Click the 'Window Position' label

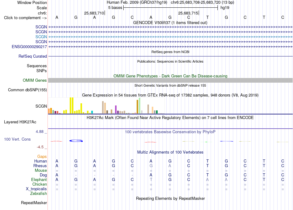tap(32, 2)
